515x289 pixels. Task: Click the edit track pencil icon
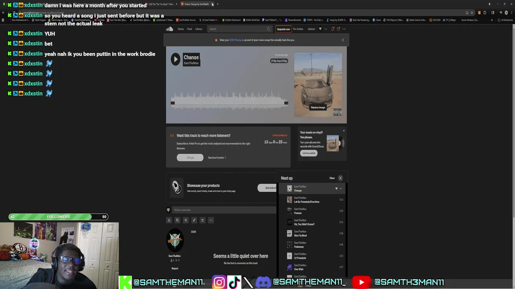coord(194,220)
